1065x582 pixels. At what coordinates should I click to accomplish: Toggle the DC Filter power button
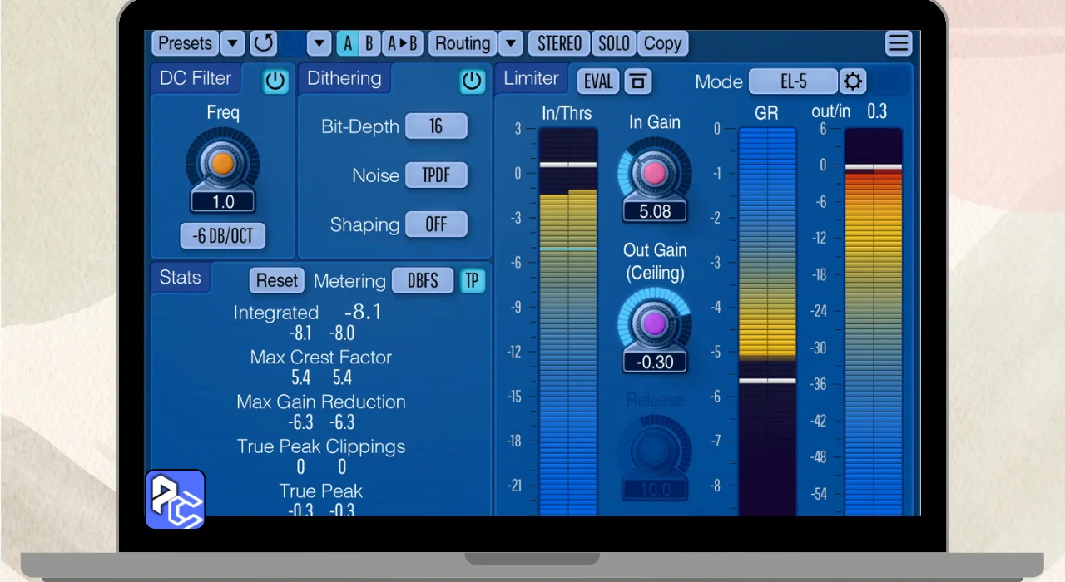[x=275, y=81]
